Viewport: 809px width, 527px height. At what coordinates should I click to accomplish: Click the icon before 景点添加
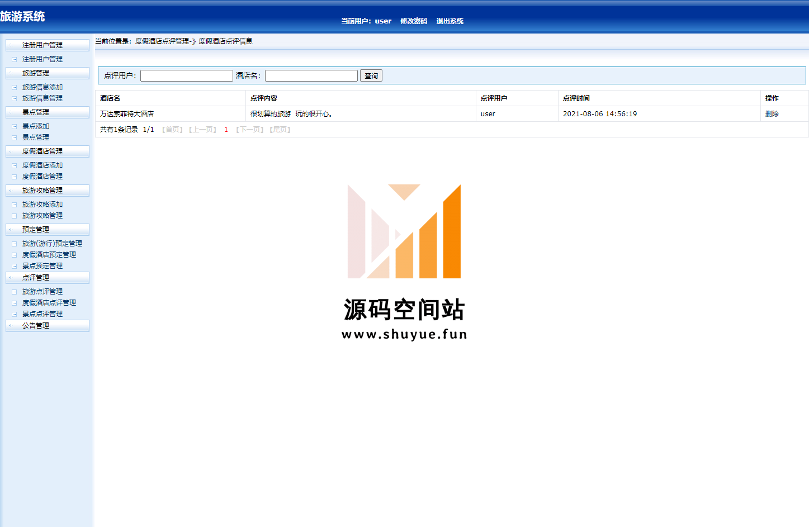coord(14,126)
